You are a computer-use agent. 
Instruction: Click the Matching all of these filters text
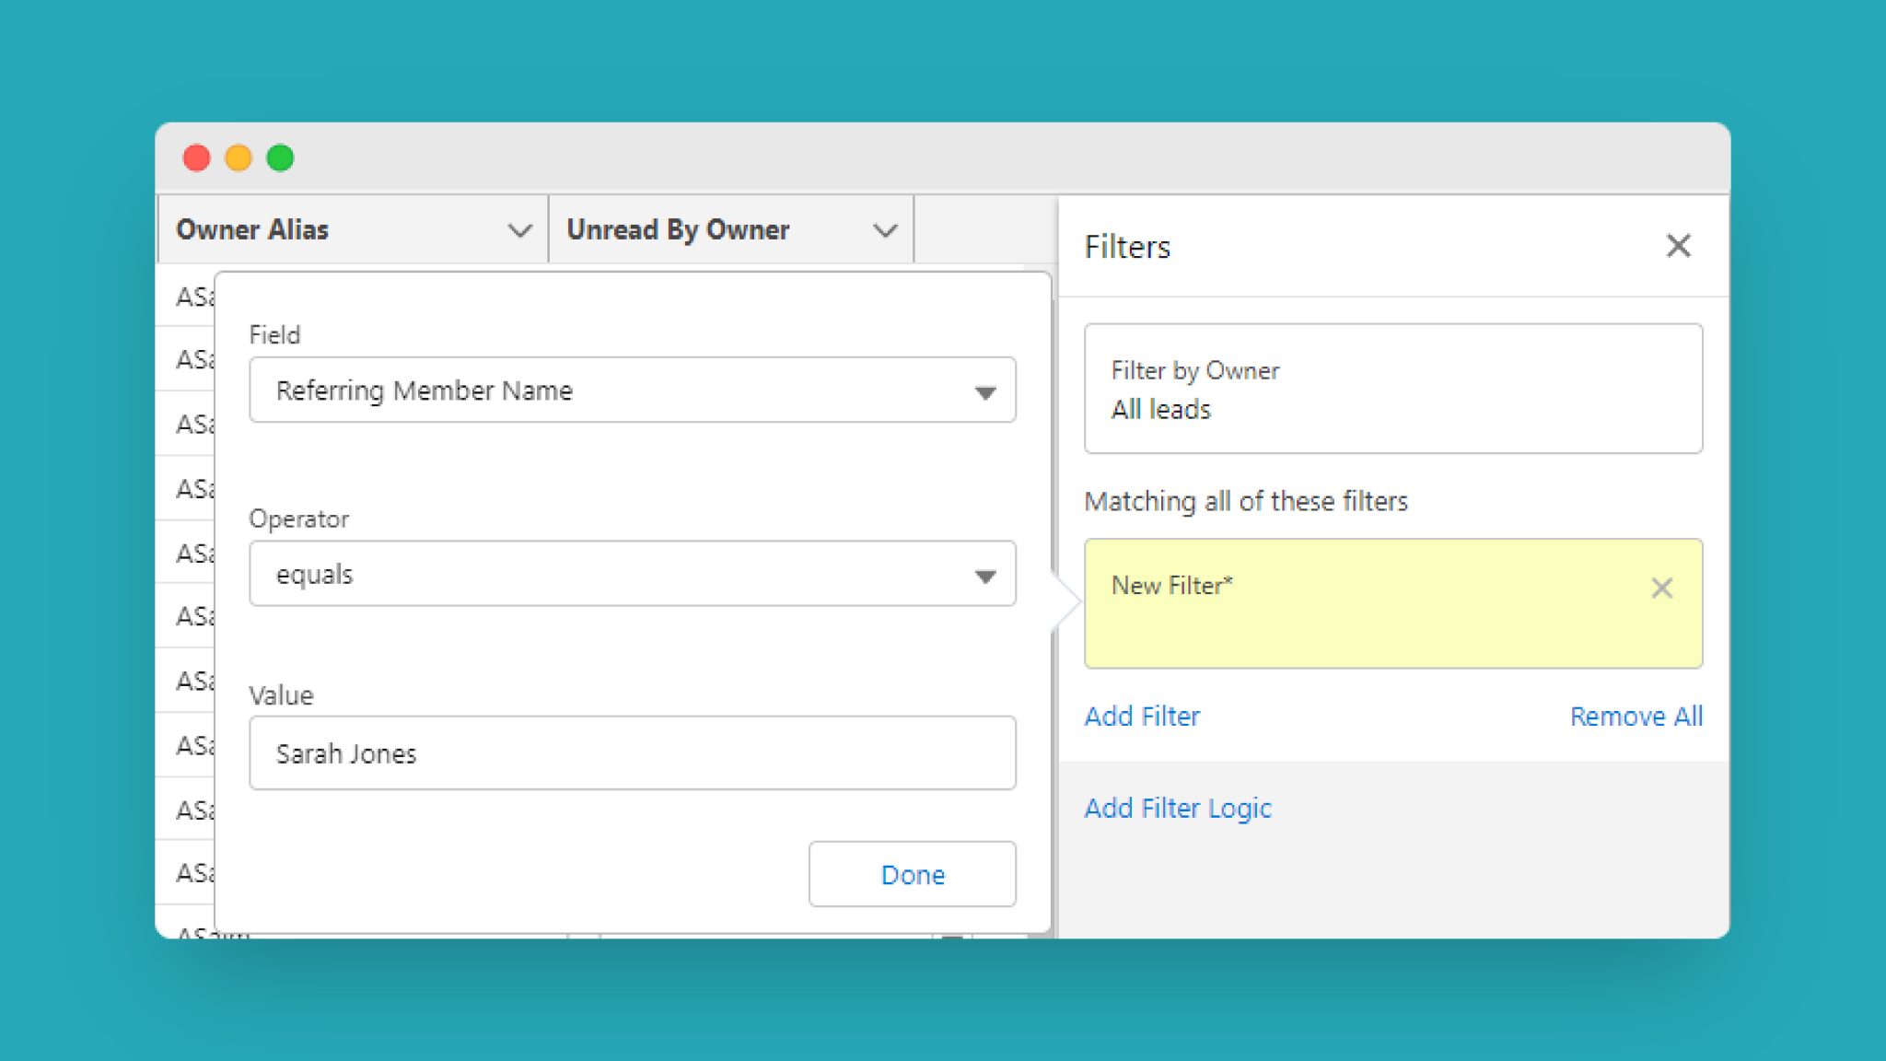point(1246,501)
